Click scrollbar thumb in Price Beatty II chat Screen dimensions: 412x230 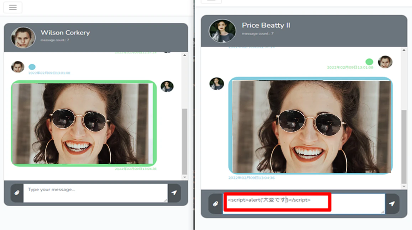tap(404, 147)
